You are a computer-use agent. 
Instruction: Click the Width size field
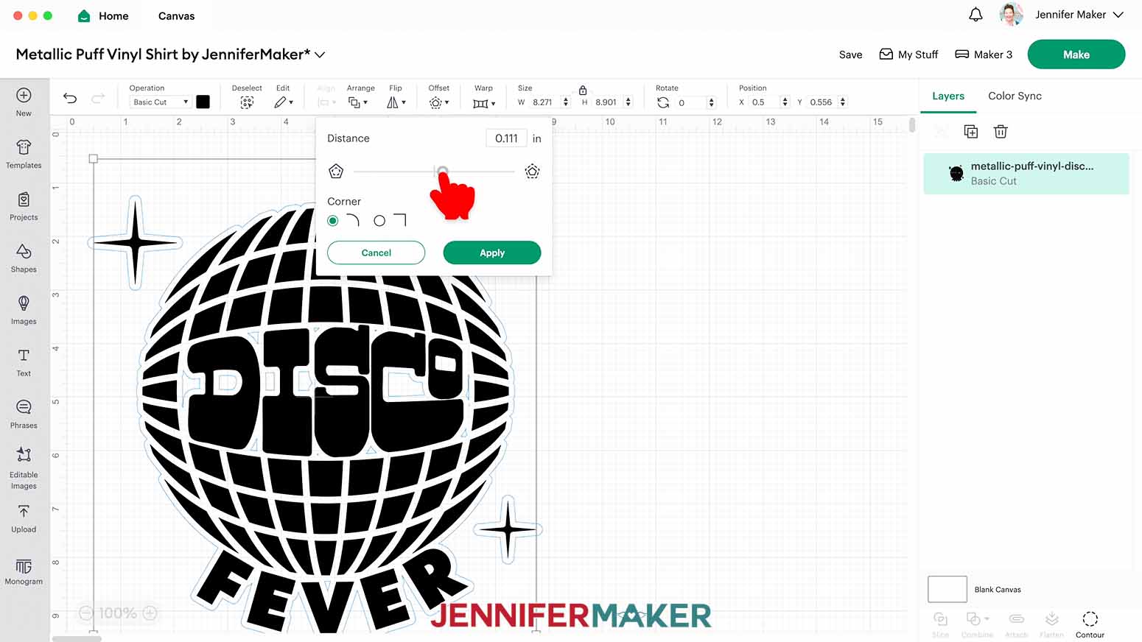(x=544, y=102)
